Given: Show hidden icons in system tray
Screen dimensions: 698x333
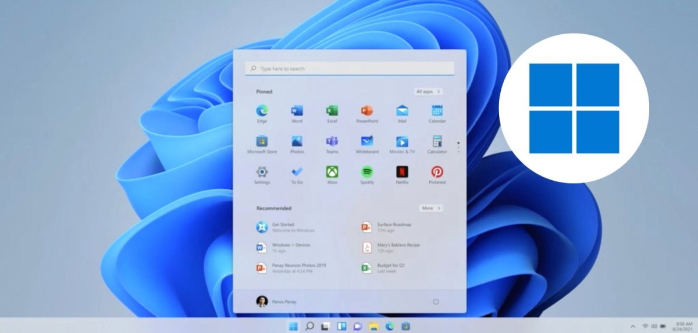Looking at the screenshot, I should point(633,326).
